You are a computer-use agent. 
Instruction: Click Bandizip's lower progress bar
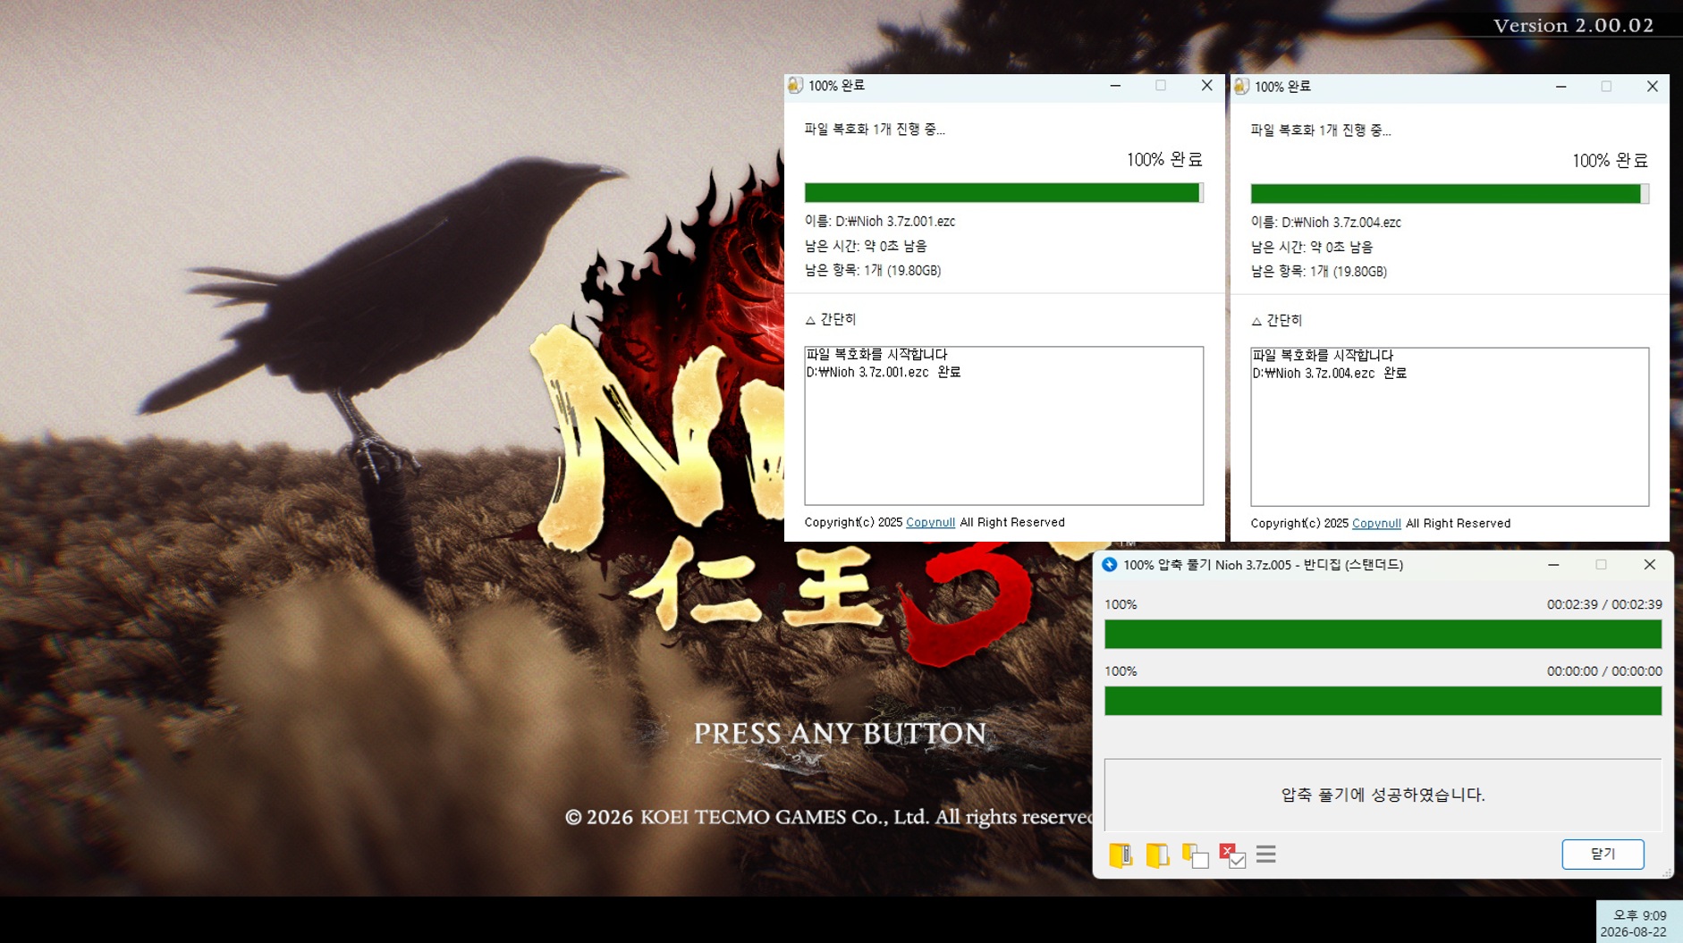pos(1383,701)
